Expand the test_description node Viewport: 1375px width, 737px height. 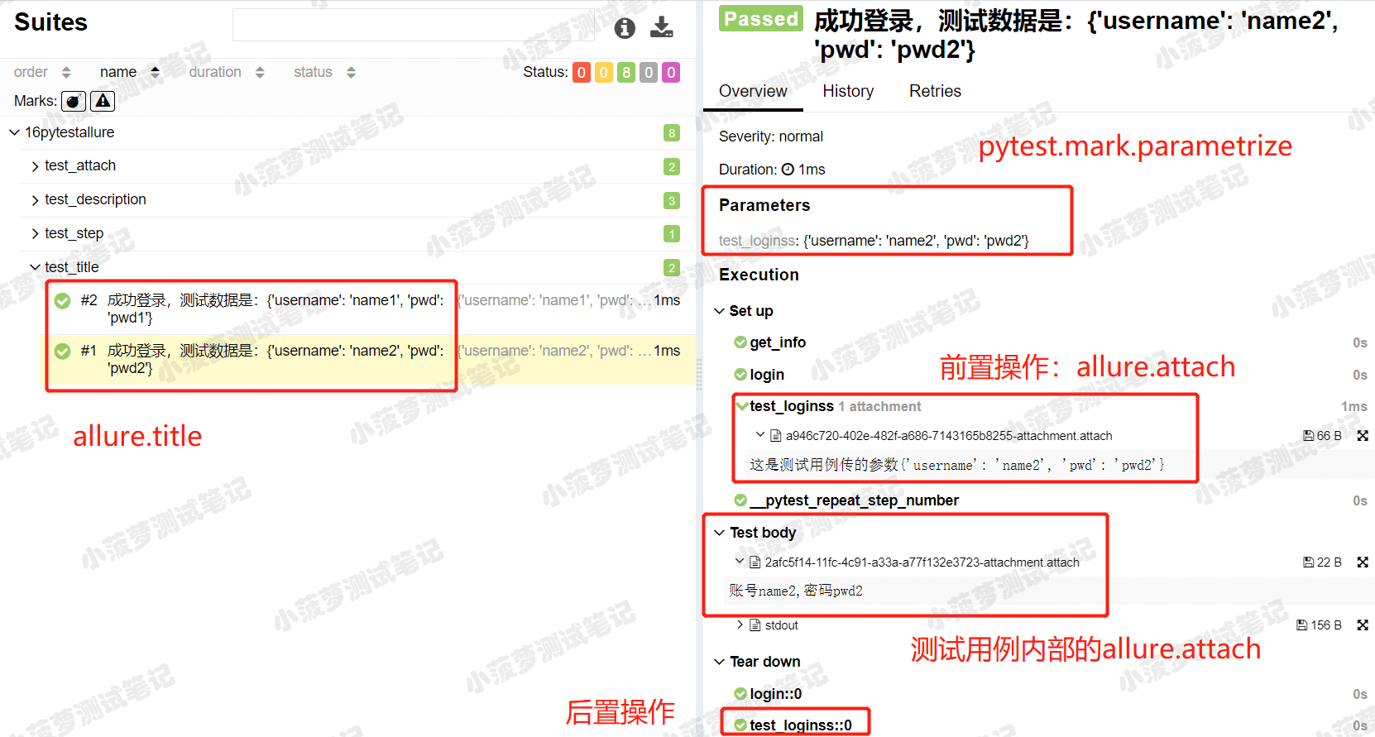(x=35, y=200)
